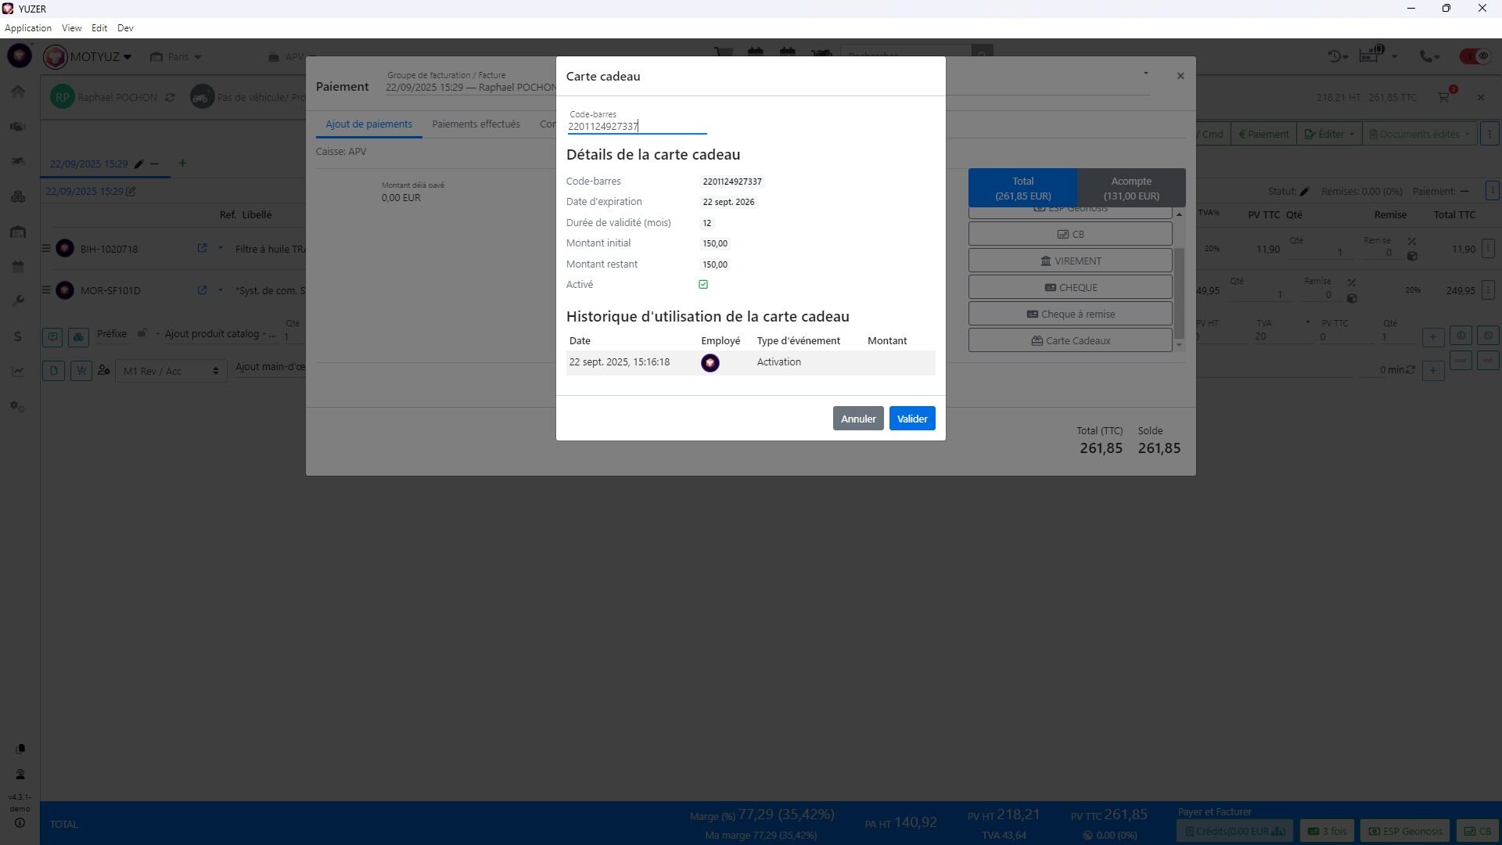This screenshot has height=845, width=1502.
Task: Click the wrench workshop icon in sidebar
Action: click(18, 301)
